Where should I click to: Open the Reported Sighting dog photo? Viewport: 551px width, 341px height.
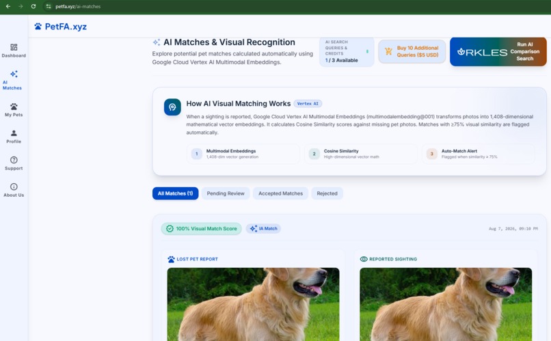(x=446, y=304)
